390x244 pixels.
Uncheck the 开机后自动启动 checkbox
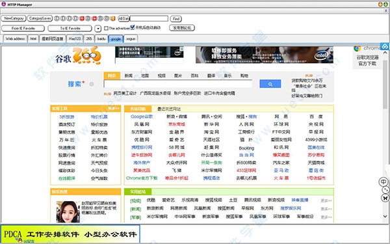tap(133, 27)
